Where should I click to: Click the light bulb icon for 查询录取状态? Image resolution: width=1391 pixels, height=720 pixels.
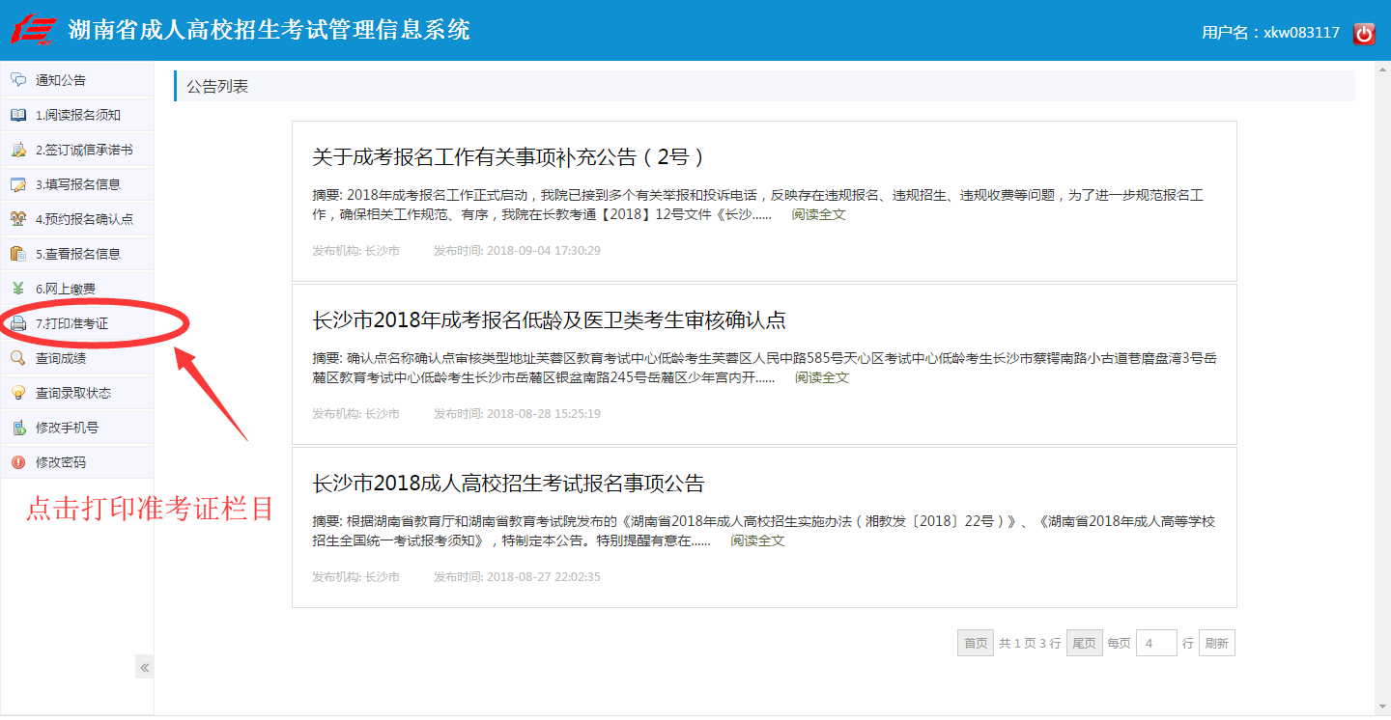click(18, 393)
